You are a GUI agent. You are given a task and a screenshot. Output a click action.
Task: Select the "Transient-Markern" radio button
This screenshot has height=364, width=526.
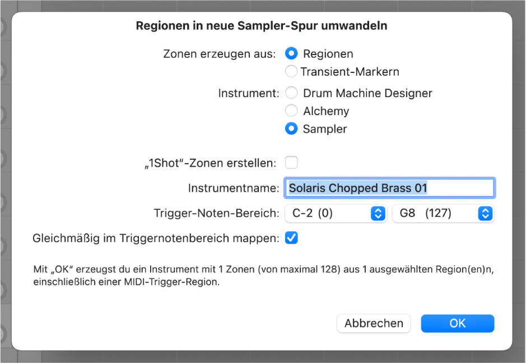click(x=291, y=71)
